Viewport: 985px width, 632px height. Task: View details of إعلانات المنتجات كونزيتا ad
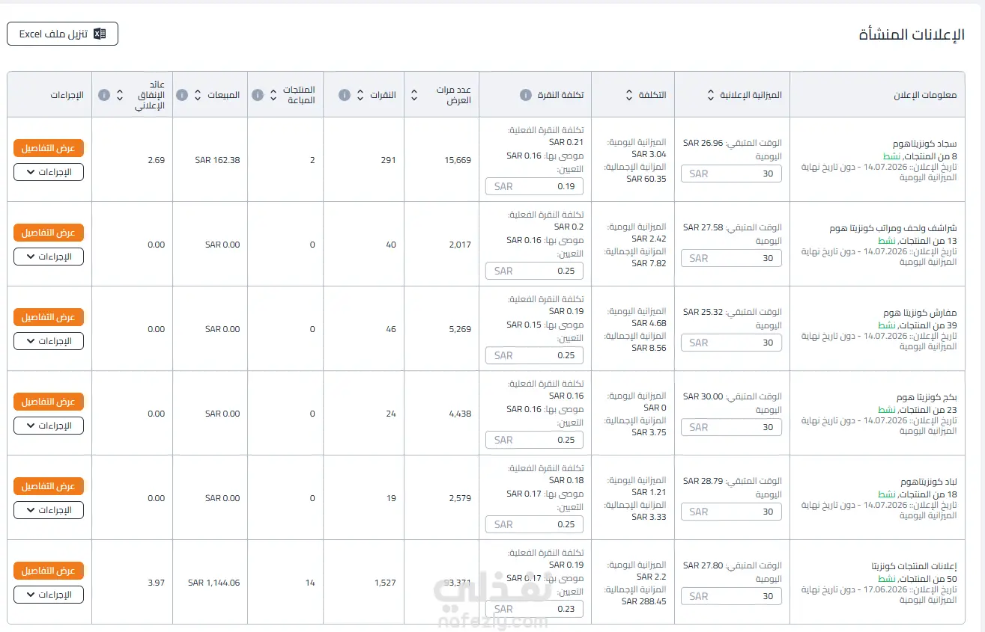point(49,571)
